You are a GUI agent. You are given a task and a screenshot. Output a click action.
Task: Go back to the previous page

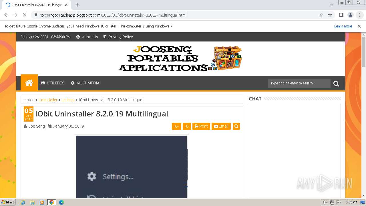(6, 15)
